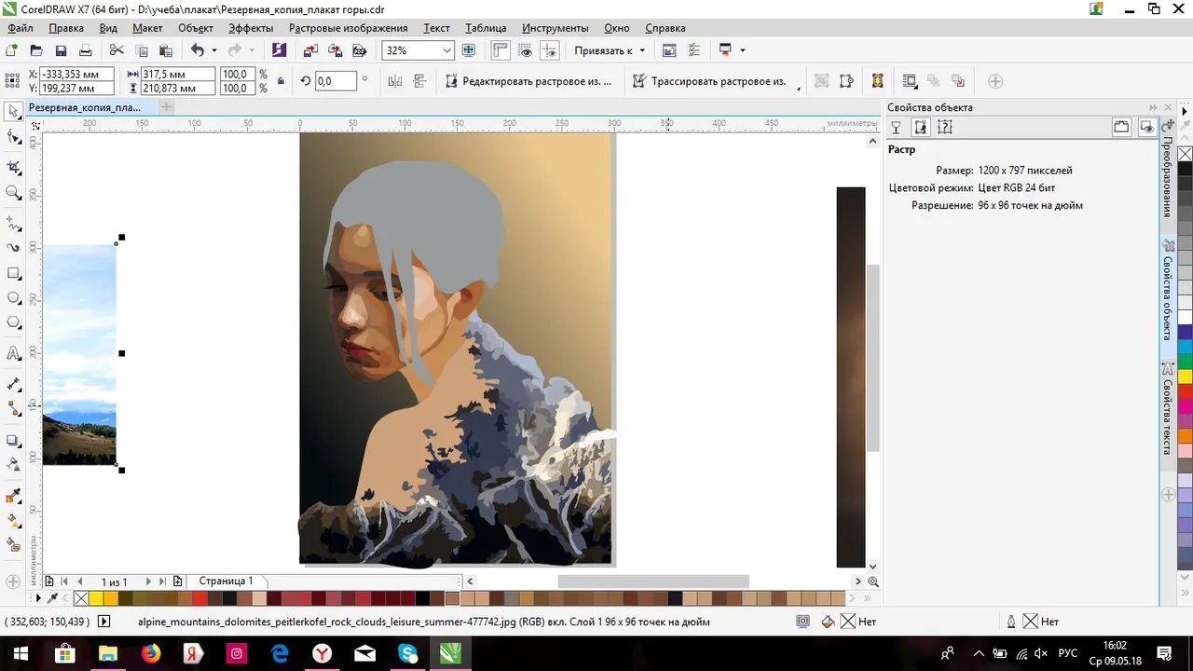The width and height of the screenshot is (1193, 671).
Task: Click the Undo arrow icon
Action: pyautogui.click(x=197, y=50)
